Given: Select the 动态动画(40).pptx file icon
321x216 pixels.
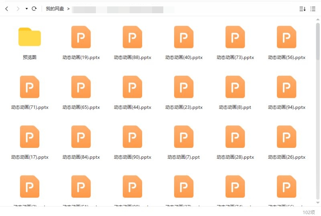Looking at the screenshot, I should pyautogui.click(x=184, y=37).
